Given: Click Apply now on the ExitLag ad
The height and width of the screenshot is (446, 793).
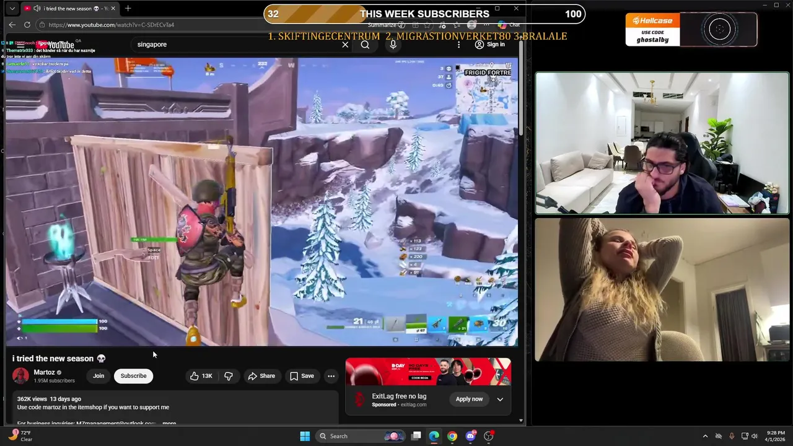Looking at the screenshot, I should [469, 399].
